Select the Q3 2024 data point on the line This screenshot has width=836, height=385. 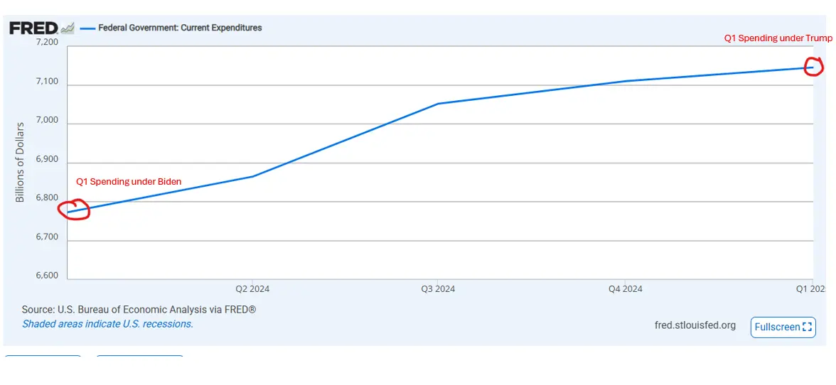coord(439,104)
